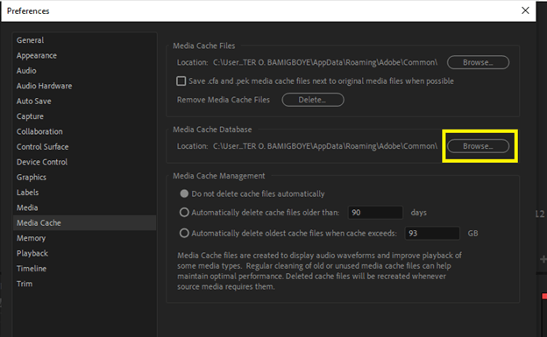Go to Playback preferences

[32, 253]
